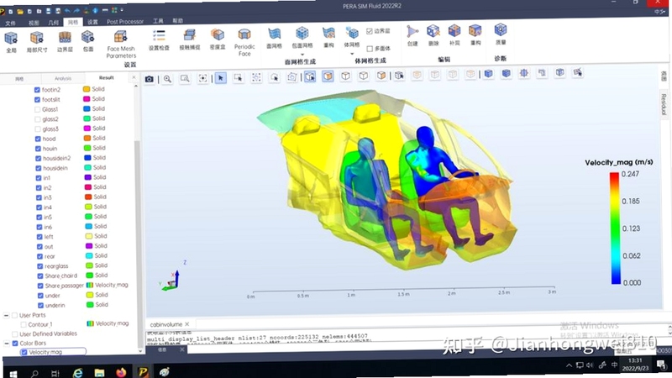
Task: Select the 密度盒 density box tool
Action: pyautogui.click(x=218, y=39)
